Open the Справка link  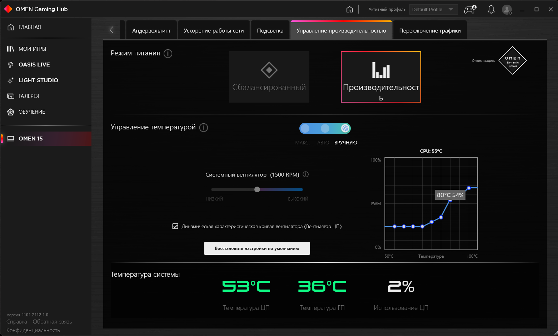[x=17, y=322]
